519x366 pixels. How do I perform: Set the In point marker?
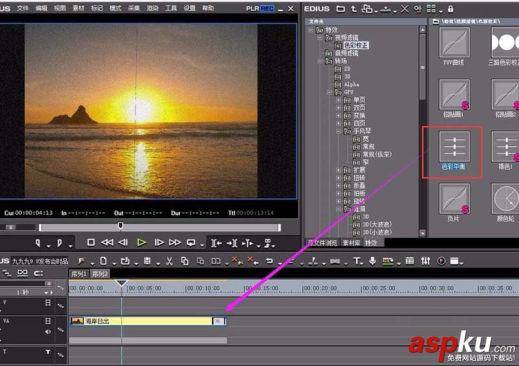(38, 244)
